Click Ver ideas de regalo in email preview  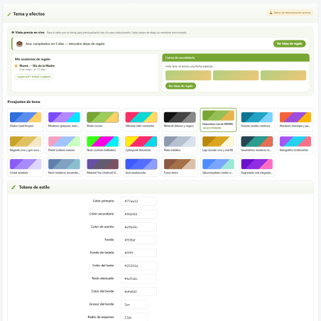point(180,86)
